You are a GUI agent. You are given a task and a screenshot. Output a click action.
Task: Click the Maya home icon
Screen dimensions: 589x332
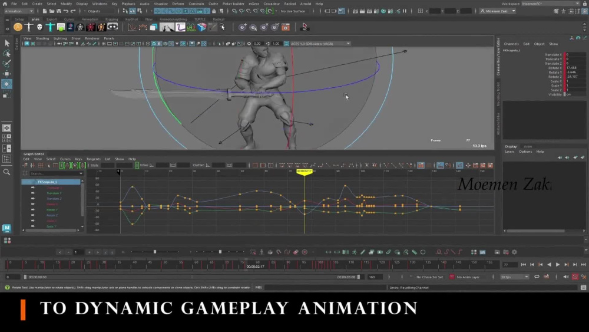5,4
